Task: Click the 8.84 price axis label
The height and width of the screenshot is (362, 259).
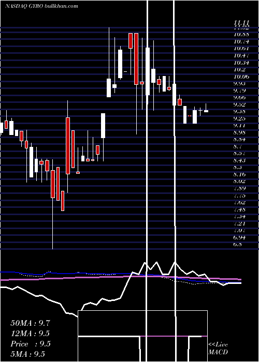Action: click(239, 140)
